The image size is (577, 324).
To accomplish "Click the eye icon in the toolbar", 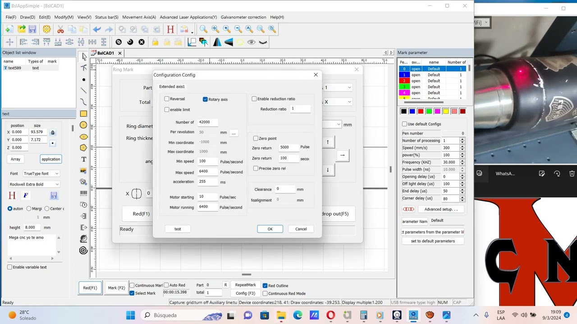I will click(x=252, y=42).
